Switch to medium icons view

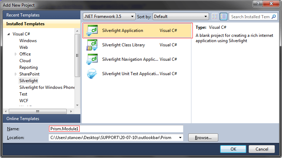223,17
